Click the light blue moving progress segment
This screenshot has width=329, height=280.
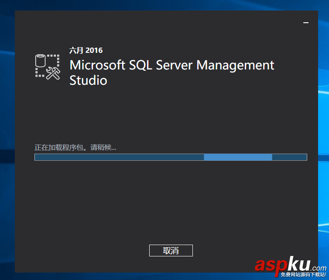pyautogui.click(x=238, y=157)
